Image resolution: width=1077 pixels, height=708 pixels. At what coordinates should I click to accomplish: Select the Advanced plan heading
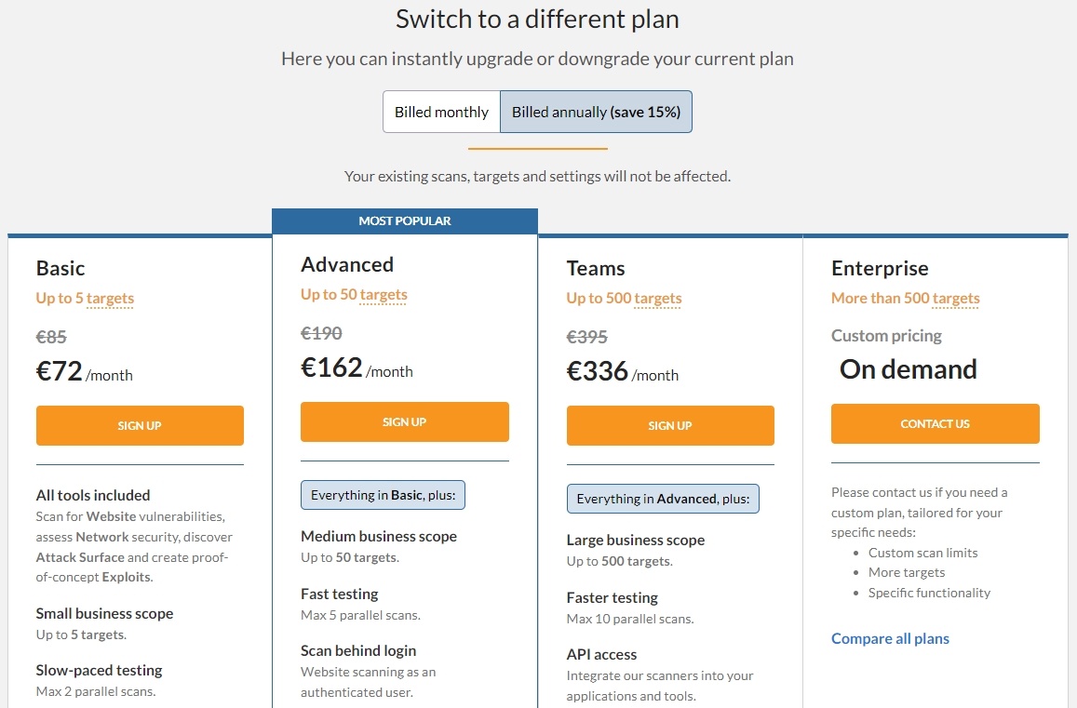pos(347,264)
